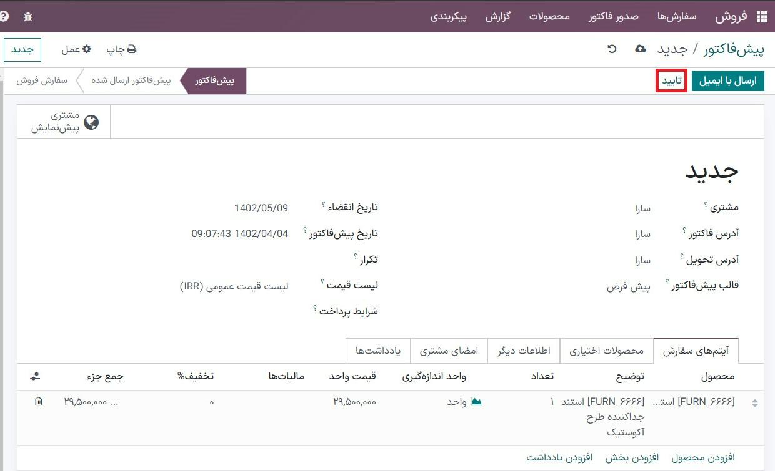Click the bug debug icon
The width and height of the screenshot is (775, 471).
28,17
